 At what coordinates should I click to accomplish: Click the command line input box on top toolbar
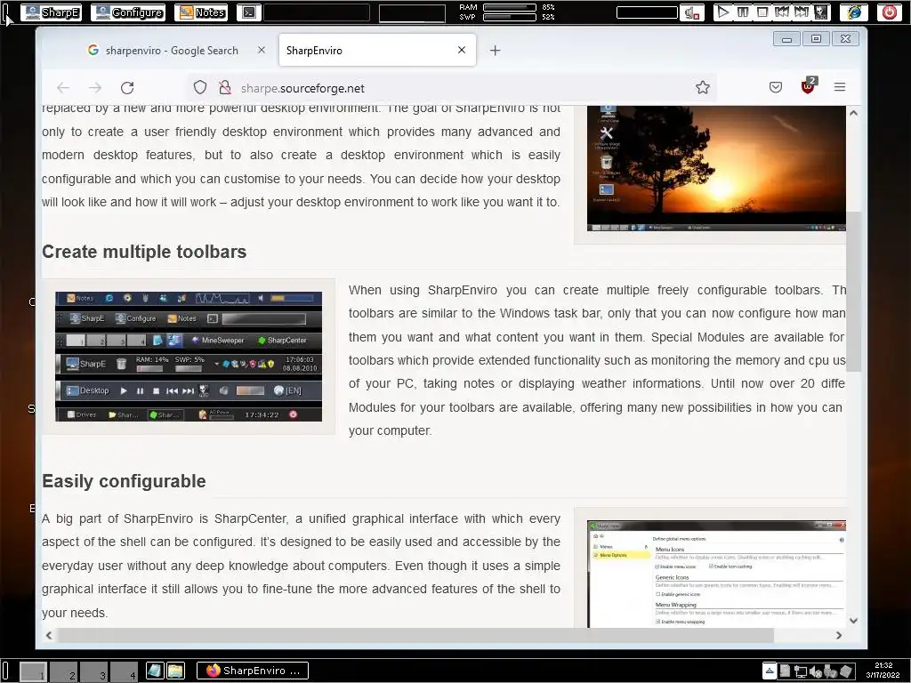pyautogui.click(x=317, y=12)
